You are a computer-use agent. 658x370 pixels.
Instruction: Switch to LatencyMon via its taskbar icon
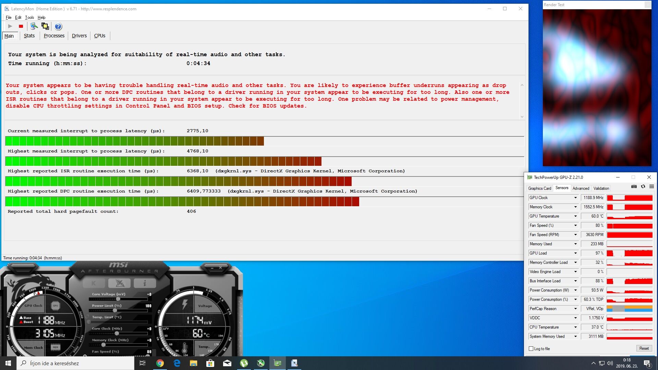pos(294,363)
